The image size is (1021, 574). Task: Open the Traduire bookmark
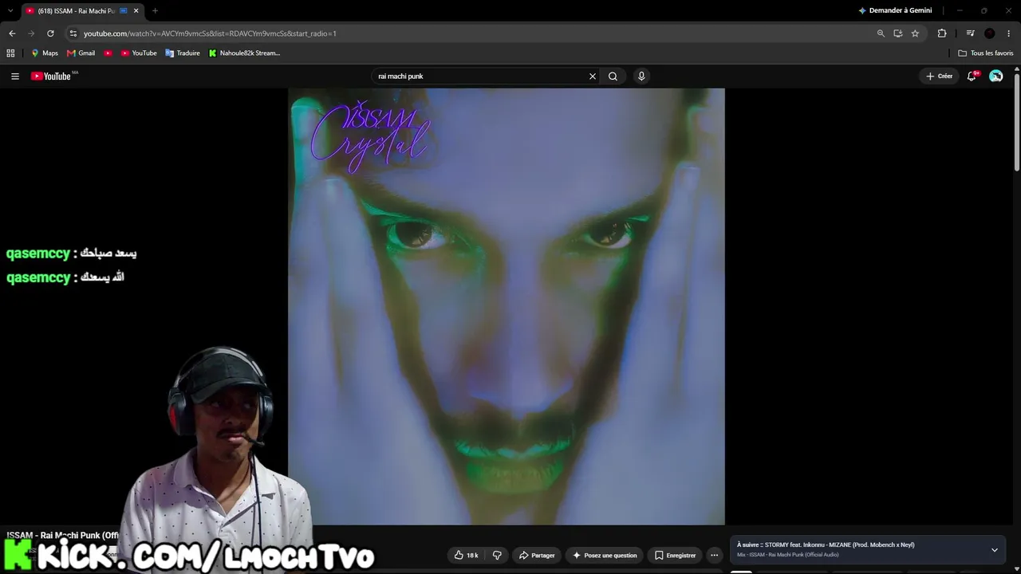[183, 53]
